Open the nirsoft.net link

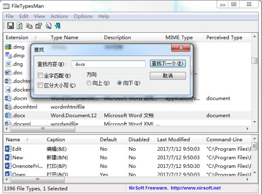pos(196,188)
